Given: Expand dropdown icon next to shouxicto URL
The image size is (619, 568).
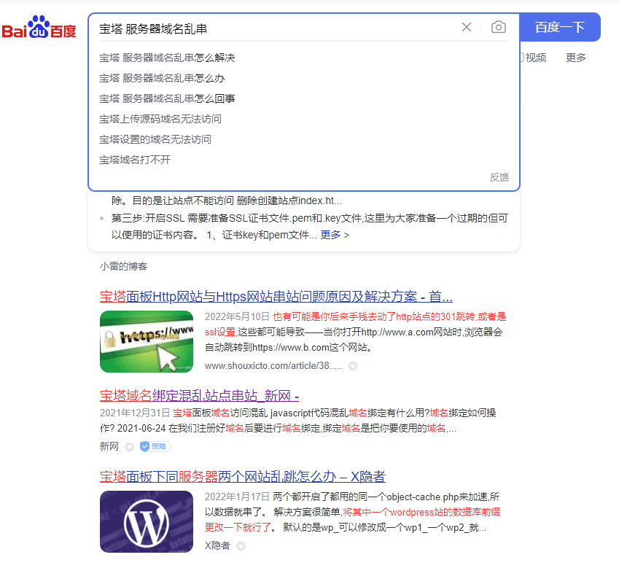Looking at the screenshot, I should 353,366.
